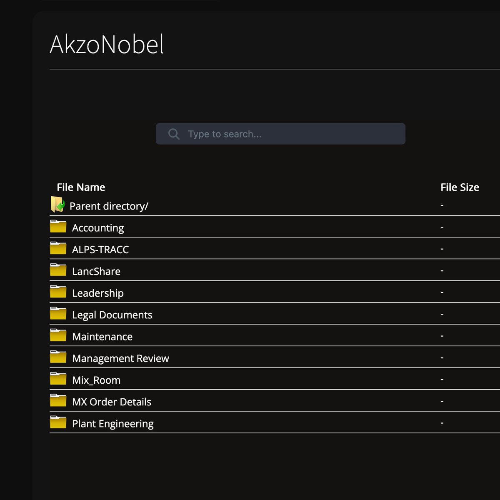Sort by the File Size column header
Image resolution: width=500 pixels, height=500 pixels.
(460, 187)
